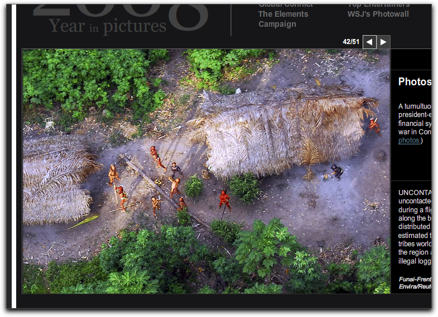Open The Elements link

click(x=283, y=14)
